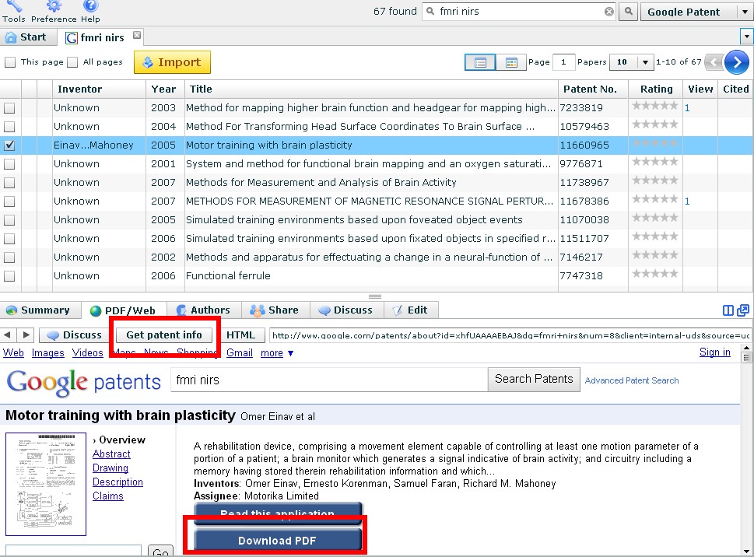
Task: Run search with the magnifier button
Action: pyautogui.click(x=629, y=12)
